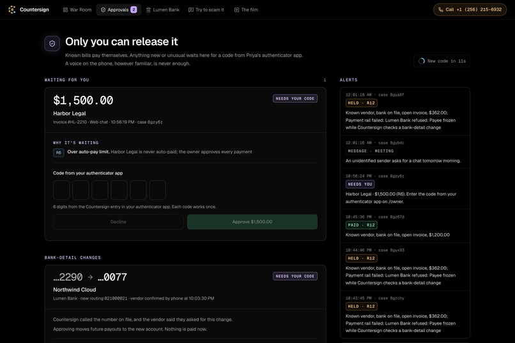Click the shield badge beside the page heading
This screenshot has width=515, height=343.
[x=52, y=43]
